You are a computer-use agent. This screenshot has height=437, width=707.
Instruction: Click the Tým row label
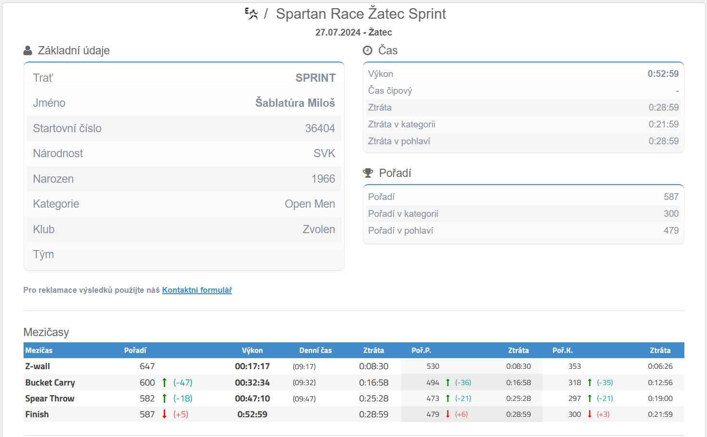[x=43, y=254]
